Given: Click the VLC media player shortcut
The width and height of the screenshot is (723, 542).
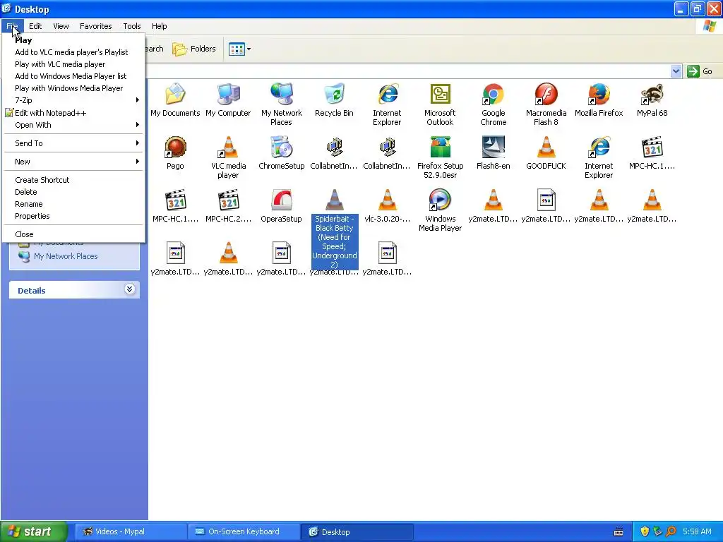Looking at the screenshot, I should [228, 157].
